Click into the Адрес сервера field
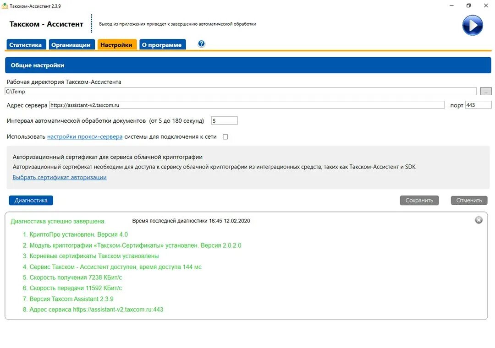495x348 pixels. pos(247,105)
